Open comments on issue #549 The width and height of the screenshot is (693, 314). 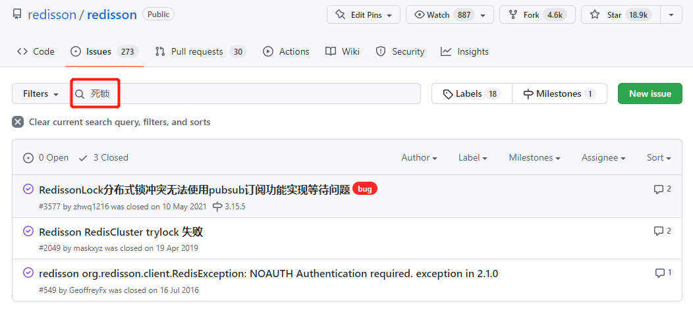pos(663,273)
